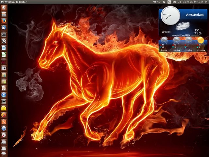Viewport: 209px width, 157px height.
Task: Click the My-Weather-Indicator title in top bar
Action: tap(14, 2)
